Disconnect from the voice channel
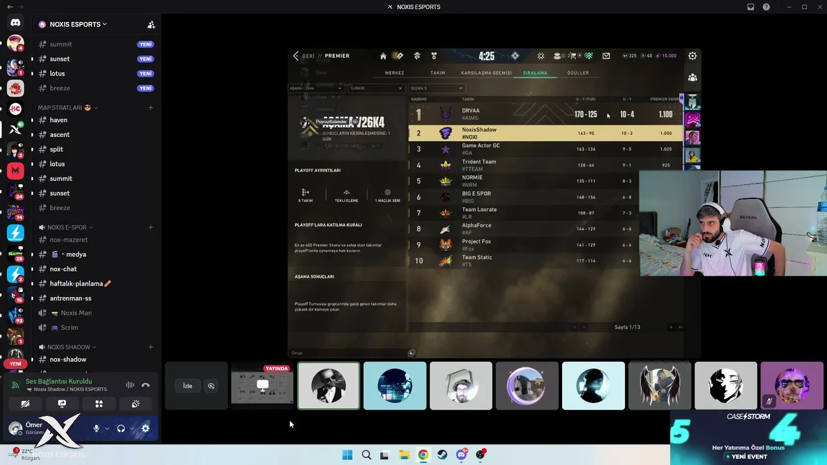827x465 pixels. pyautogui.click(x=145, y=385)
